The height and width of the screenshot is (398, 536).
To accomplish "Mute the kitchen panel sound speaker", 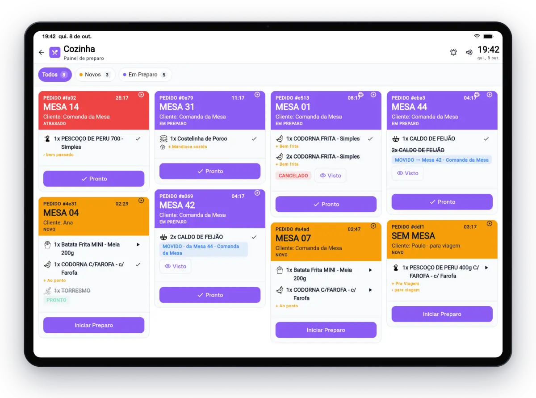I will (469, 52).
